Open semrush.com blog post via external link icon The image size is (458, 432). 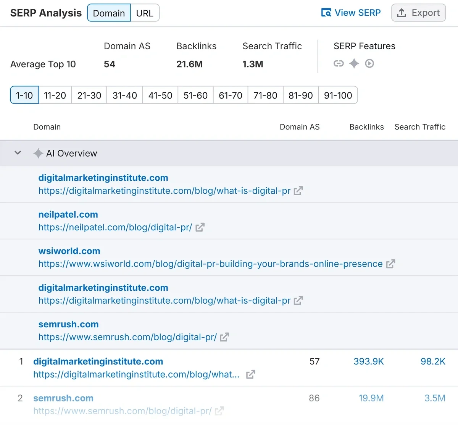coord(224,337)
